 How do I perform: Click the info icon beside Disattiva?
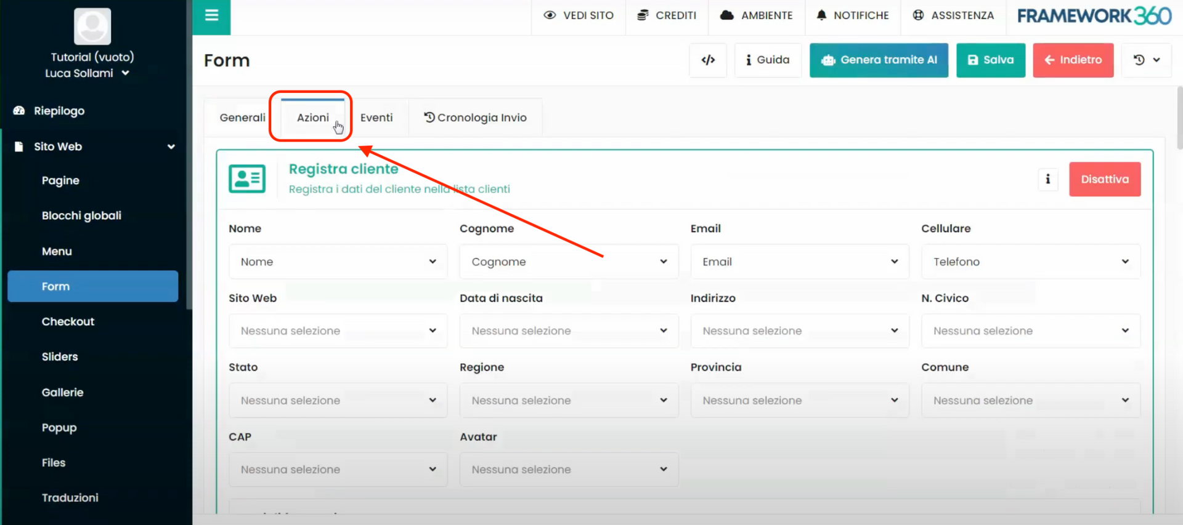[1047, 180]
